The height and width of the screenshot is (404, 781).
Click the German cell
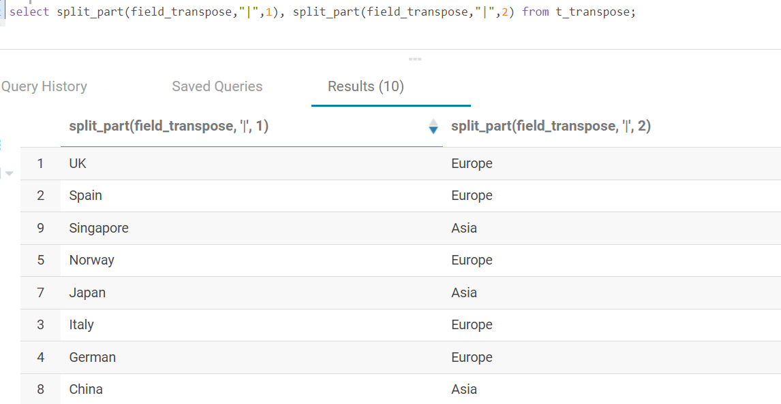coord(92,357)
